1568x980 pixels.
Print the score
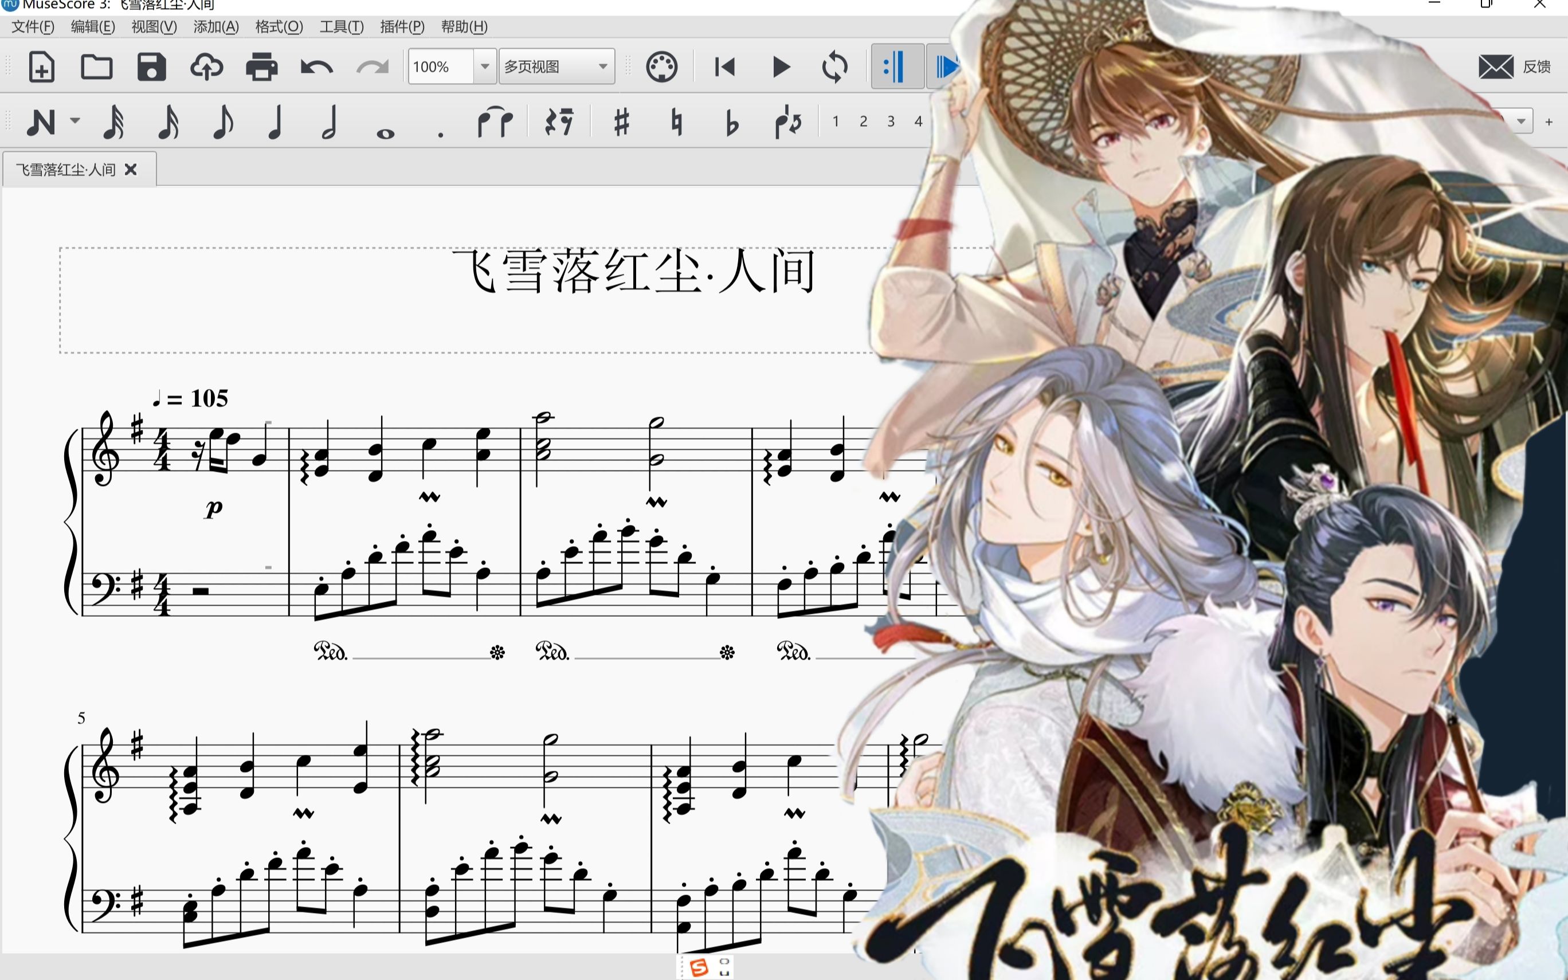point(261,66)
